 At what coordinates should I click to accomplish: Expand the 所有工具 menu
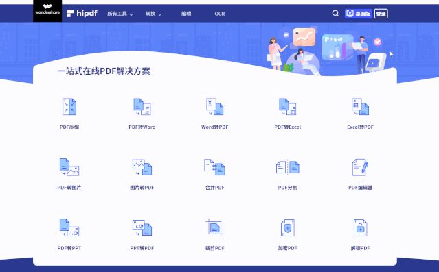120,14
